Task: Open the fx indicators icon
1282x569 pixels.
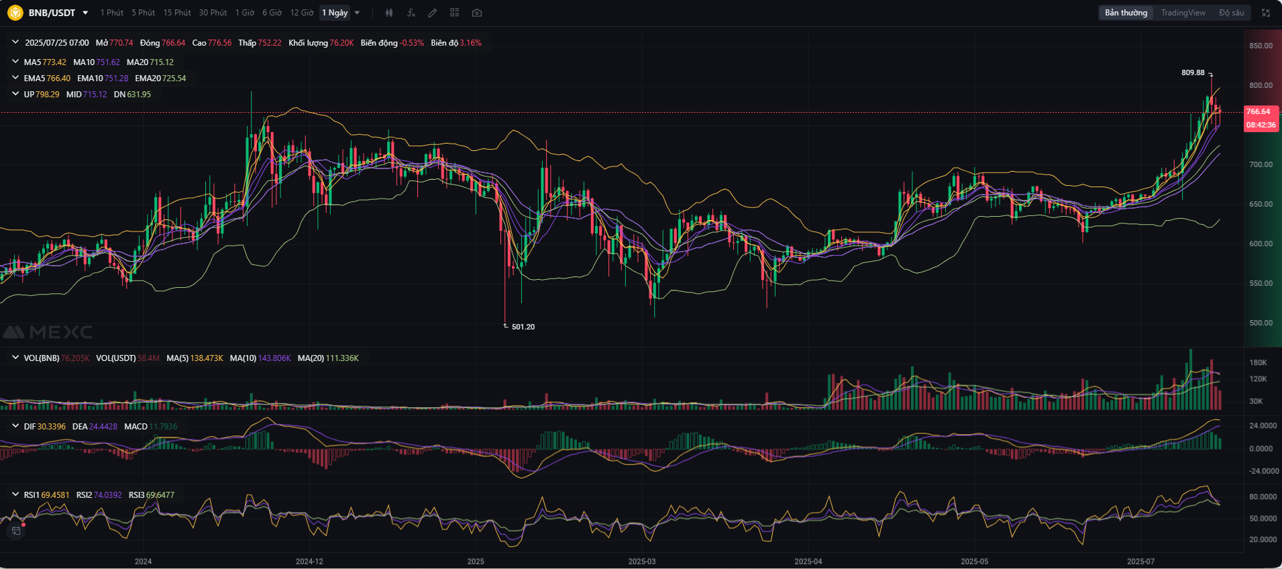Action: coord(411,13)
